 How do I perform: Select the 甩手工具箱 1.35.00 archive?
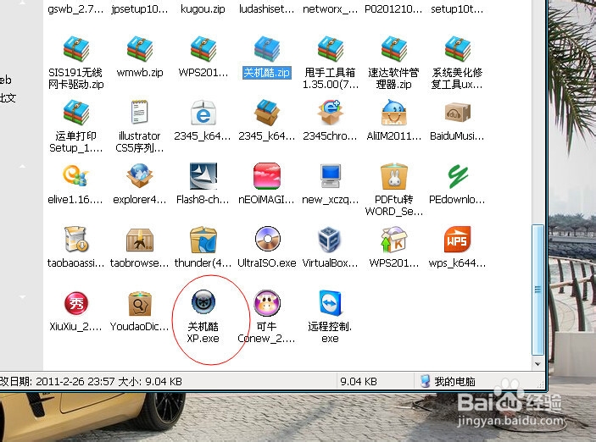(331, 49)
